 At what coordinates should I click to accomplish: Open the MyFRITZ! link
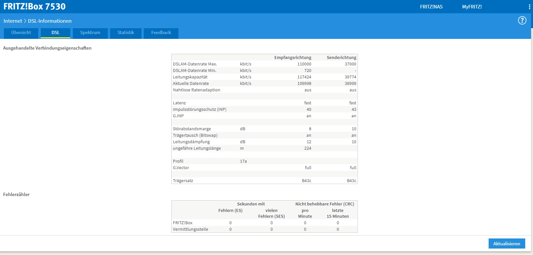471,7
